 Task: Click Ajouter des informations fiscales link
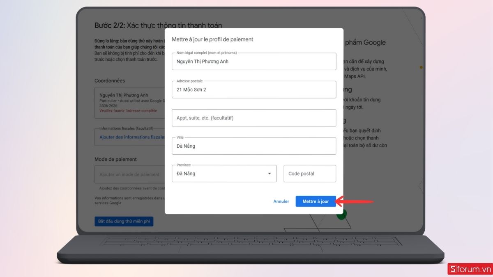(x=132, y=137)
